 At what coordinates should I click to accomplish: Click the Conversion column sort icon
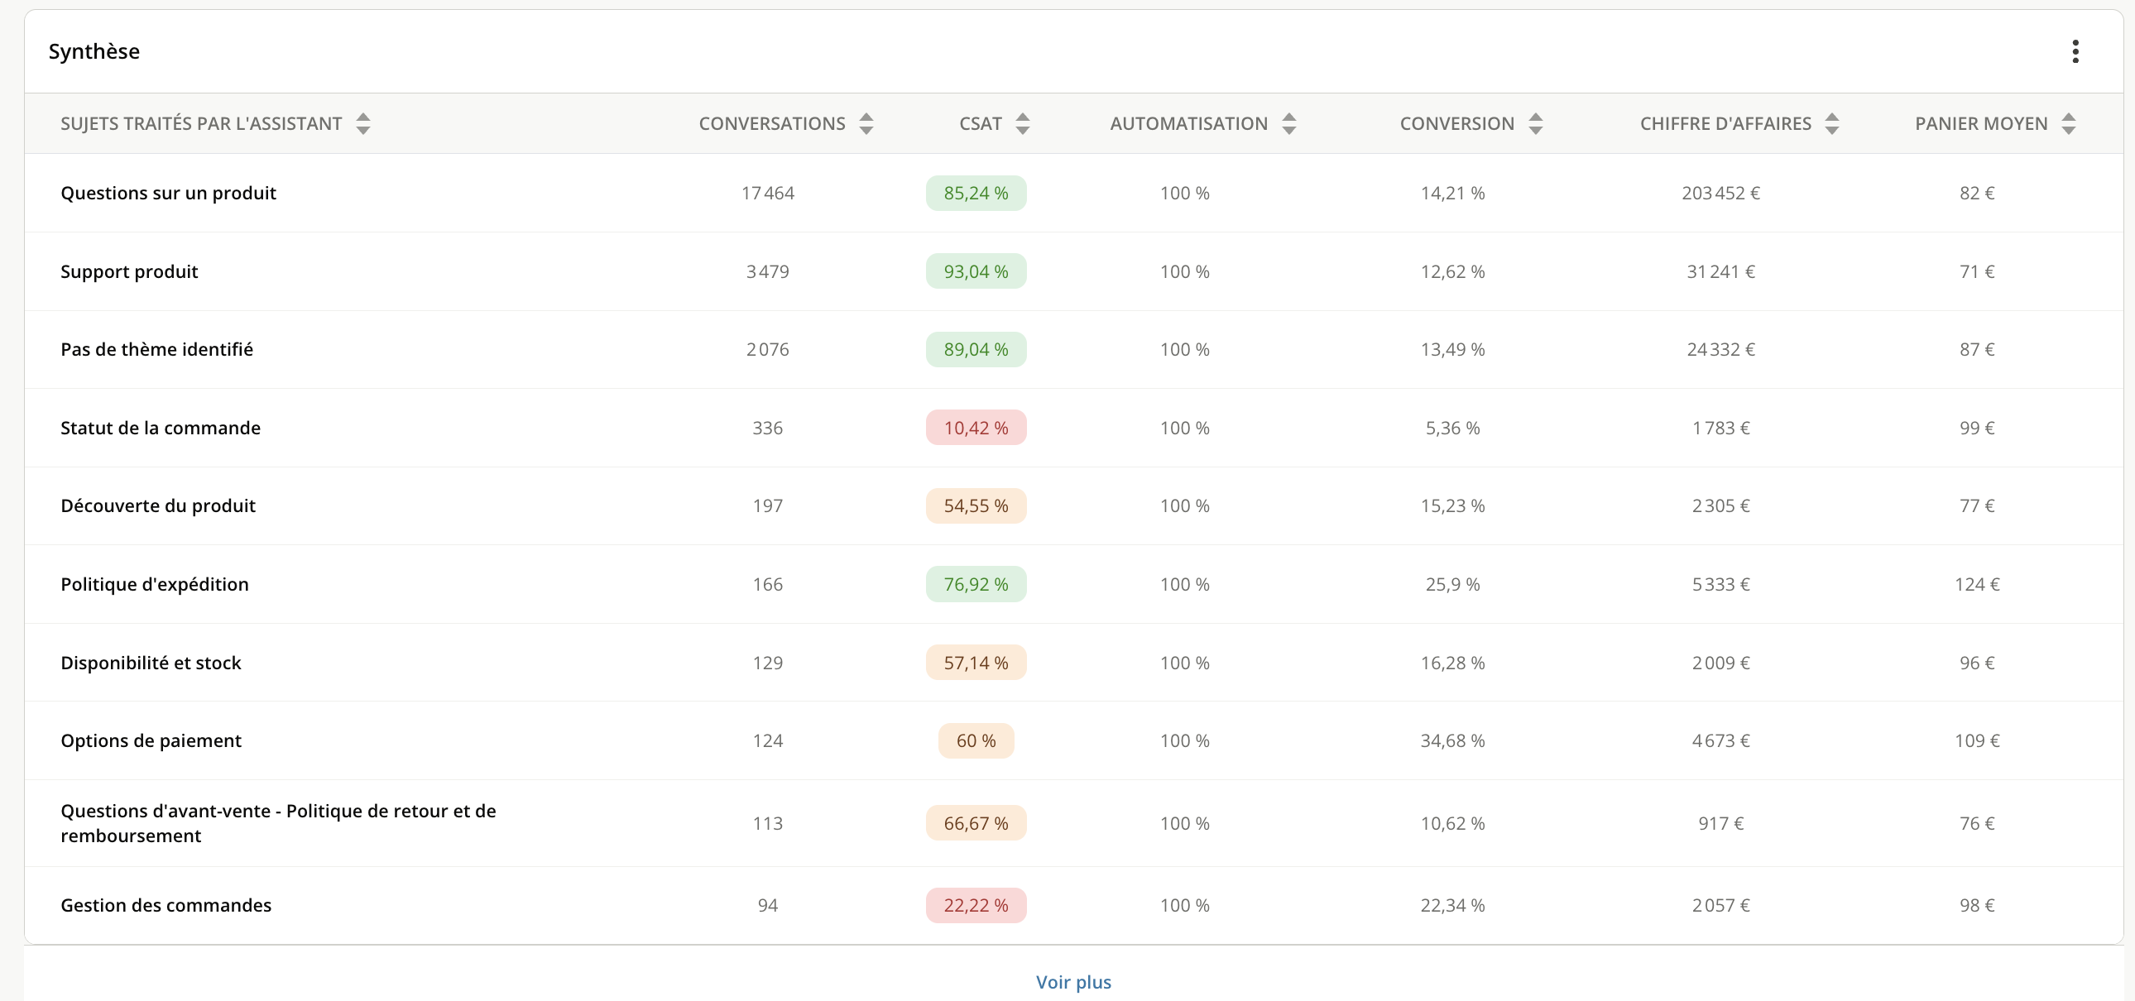[1535, 123]
